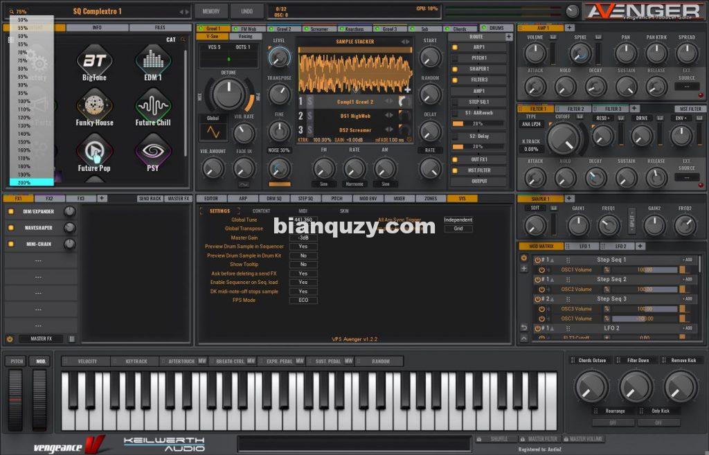The height and width of the screenshot is (455, 709).
Task: Add a shaper with plus beside SHAPER 1
Action: point(569,199)
